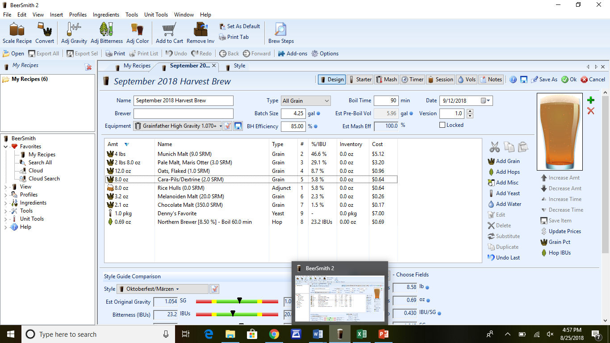Open the Scale Recipe tool
Screen dimensions: 610x343
point(17,33)
